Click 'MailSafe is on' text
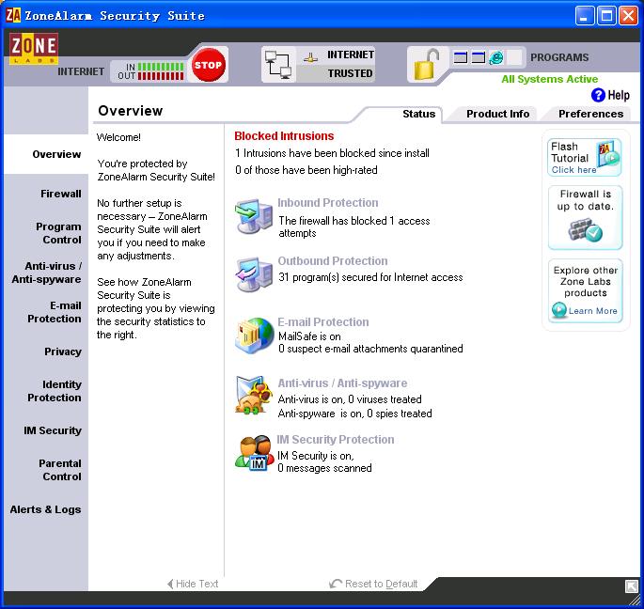Viewport: 644px width, 609px height. [x=309, y=336]
